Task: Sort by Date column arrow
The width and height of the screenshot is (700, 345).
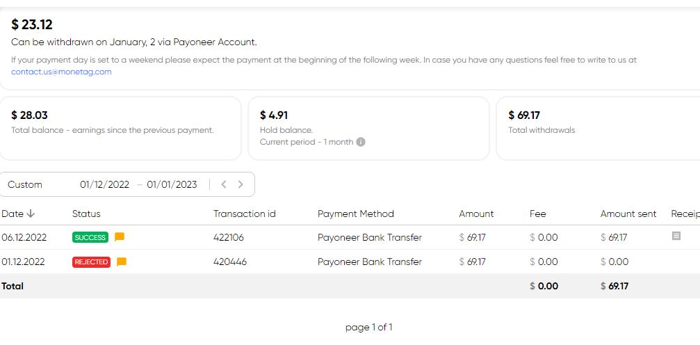Action: 31,214
